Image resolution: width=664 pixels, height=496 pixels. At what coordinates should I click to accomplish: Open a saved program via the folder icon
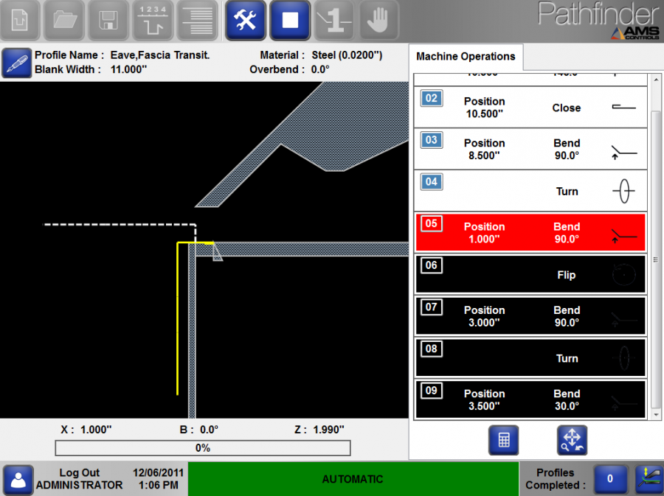[64, 20]
